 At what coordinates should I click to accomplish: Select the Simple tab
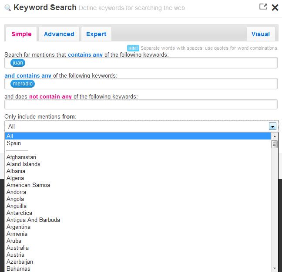coord(22,34)
